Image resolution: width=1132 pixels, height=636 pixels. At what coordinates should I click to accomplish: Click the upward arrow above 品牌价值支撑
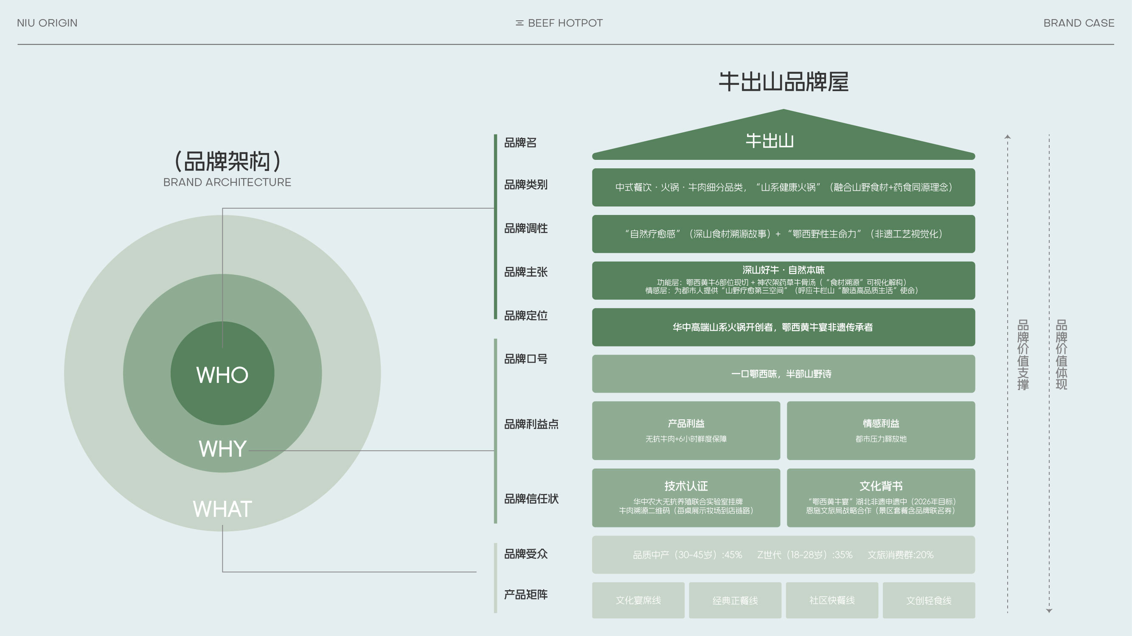point(1008,137)
